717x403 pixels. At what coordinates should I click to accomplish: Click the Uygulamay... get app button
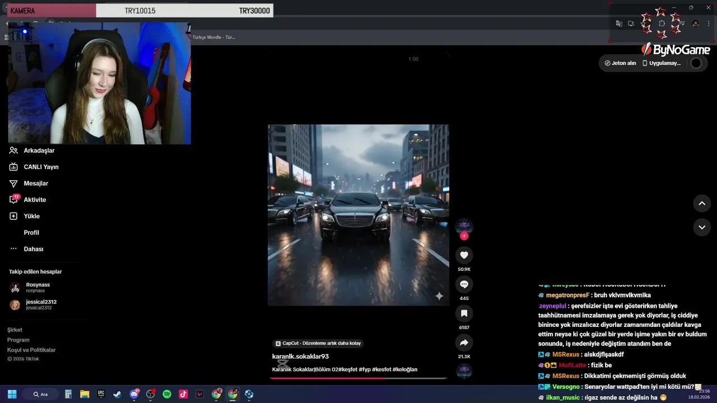pos(661,63)
